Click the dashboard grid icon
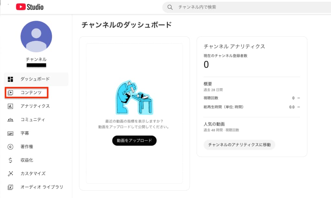 tap(10, 79)
